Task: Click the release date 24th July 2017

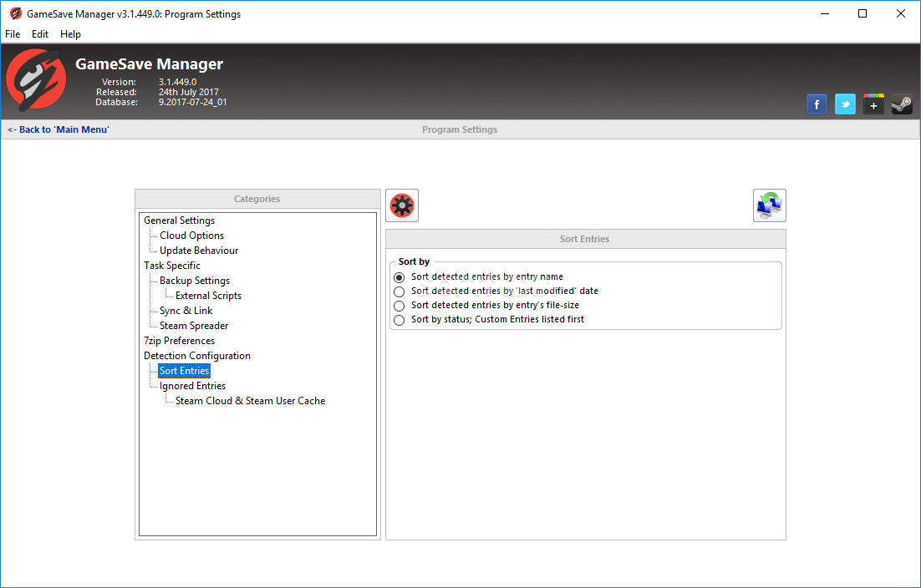Action: [x=189, y=92]
